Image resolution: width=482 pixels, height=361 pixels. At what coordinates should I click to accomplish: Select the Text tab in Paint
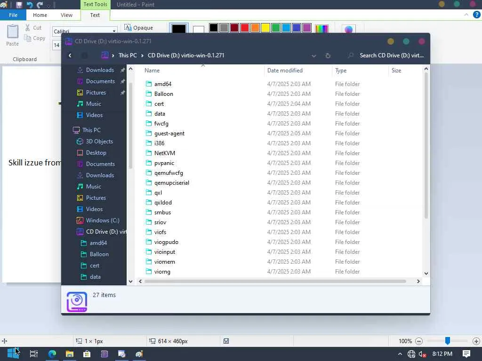click(x=95, y=15)
